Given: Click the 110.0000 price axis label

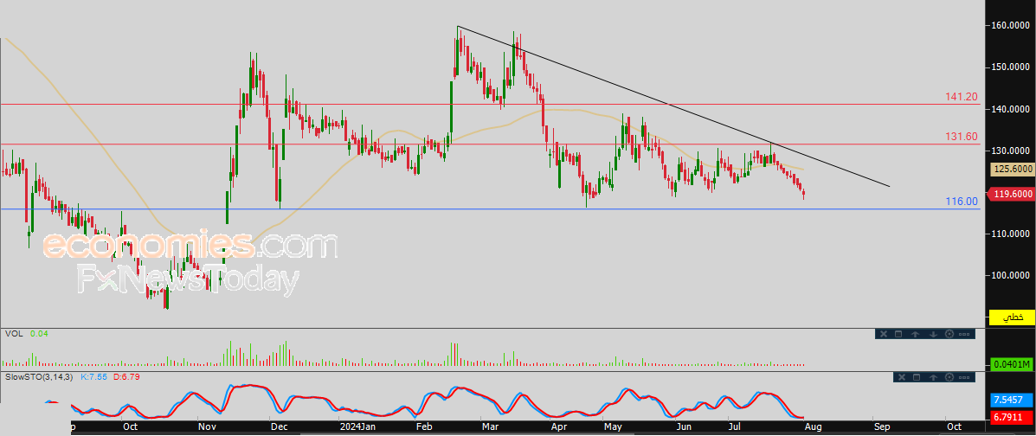Looking at the screenshot, I should (1010, 234).
